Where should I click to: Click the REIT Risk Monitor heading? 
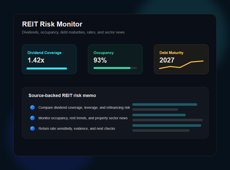(x=52, y=24)
